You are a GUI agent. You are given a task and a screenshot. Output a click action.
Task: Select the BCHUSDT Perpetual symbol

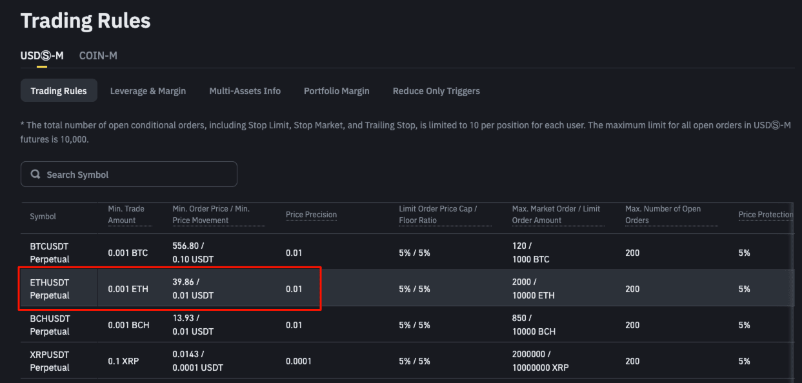(x=50, y=325)
